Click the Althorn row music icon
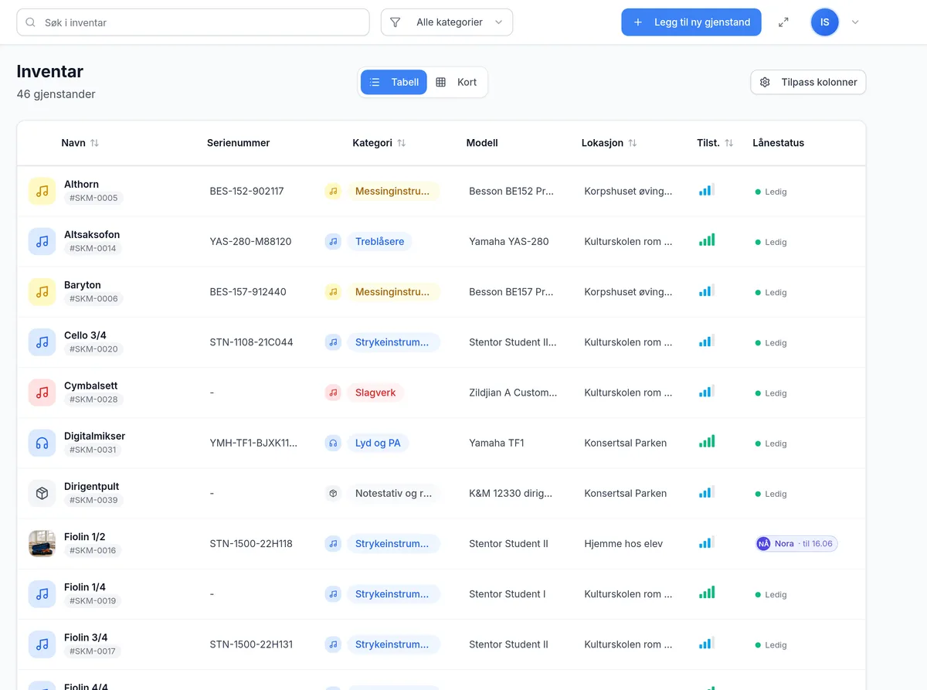The width and height of the screenshot is (927, 690). (x=42, y=191)
